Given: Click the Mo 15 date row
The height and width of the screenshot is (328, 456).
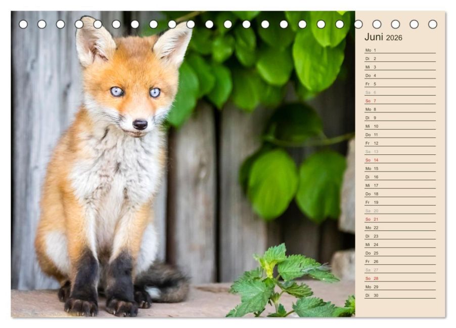Looking at the screenshot, I should [x=400, y=169].
